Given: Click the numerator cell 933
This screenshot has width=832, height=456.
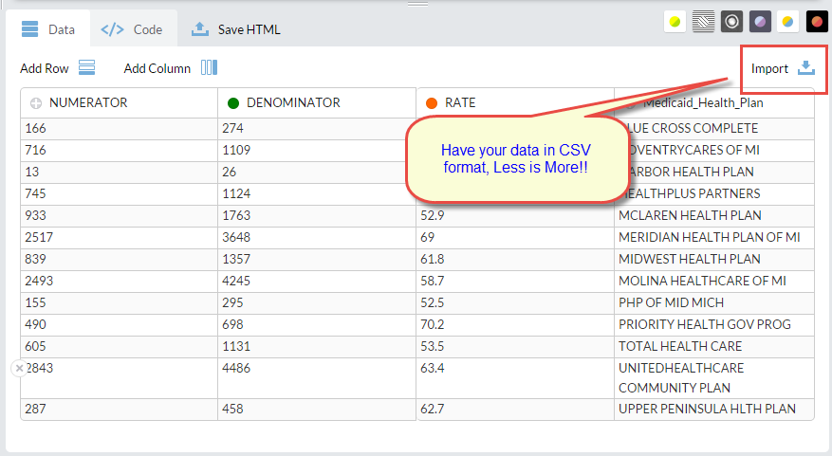Looking at the screenshot, I should [x=120, y=216].
